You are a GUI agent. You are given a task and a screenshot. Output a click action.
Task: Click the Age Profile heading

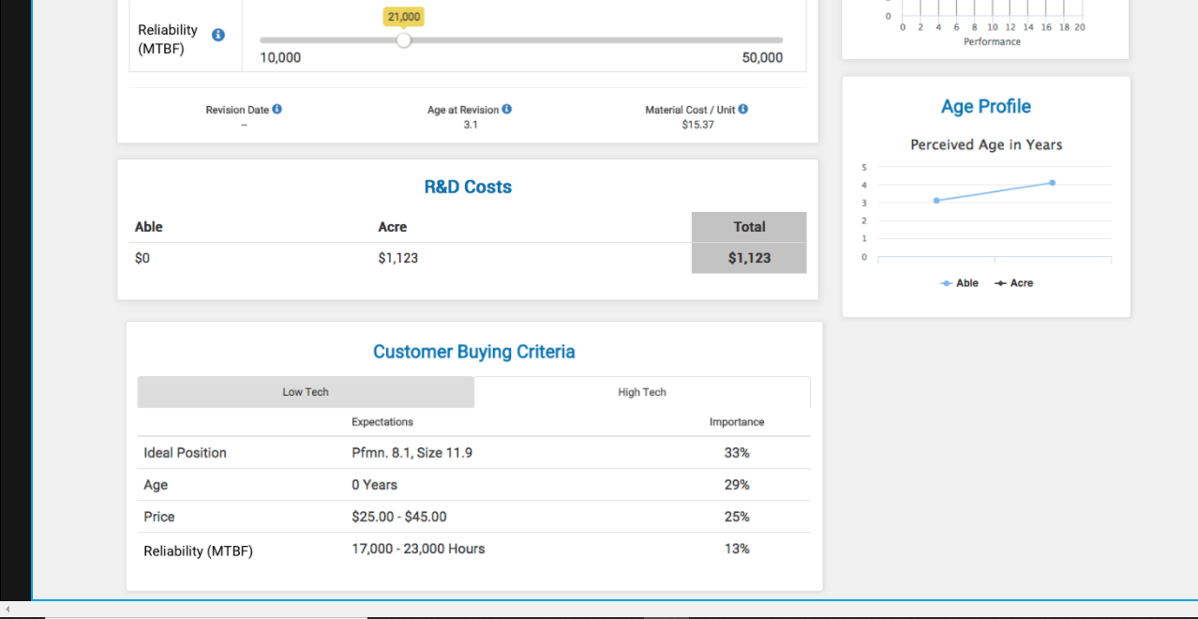986,106
